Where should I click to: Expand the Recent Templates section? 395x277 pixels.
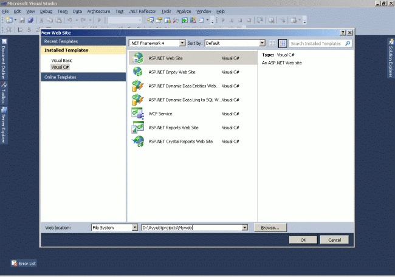[x=83, y=41]
